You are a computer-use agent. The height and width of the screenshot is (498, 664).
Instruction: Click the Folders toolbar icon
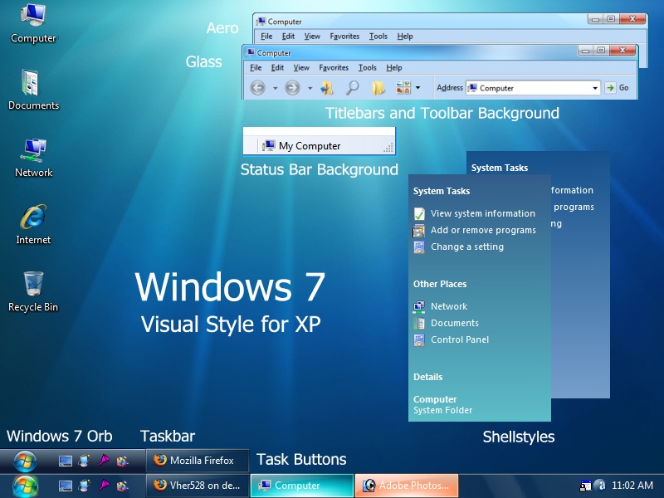pyautogui.click(x=378, y=88)
